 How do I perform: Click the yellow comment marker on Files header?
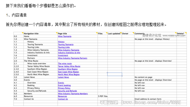[107, 33]
